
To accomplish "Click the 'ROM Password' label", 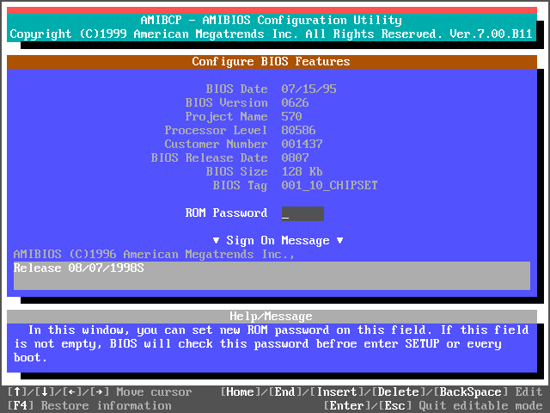I will tap(226, 213).
